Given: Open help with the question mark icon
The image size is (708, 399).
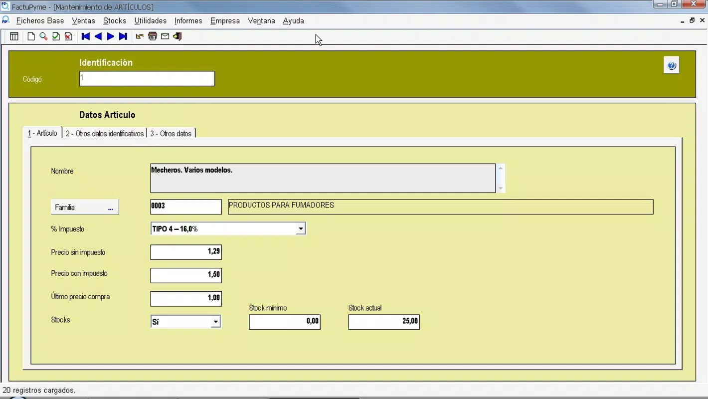Looking at the screenshot, I should [672, 65].
